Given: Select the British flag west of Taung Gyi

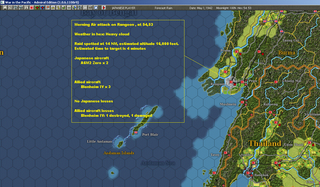Looking at the screenshot, I should (281, 31).
